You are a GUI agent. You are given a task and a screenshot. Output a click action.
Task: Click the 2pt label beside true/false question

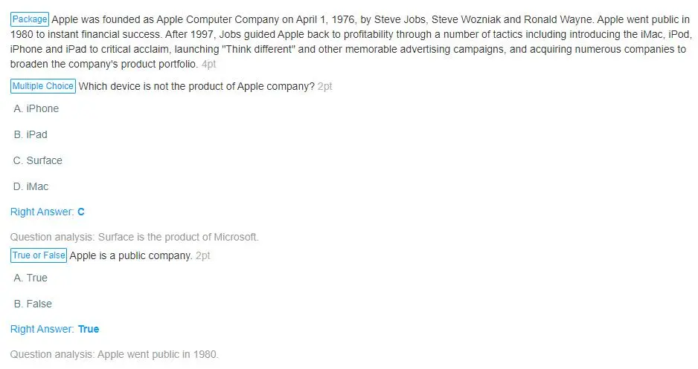(x=203, y=255)
